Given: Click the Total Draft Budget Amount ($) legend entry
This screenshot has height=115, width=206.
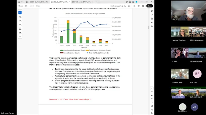Looking at the screenshot, I should tap(97, 53).
